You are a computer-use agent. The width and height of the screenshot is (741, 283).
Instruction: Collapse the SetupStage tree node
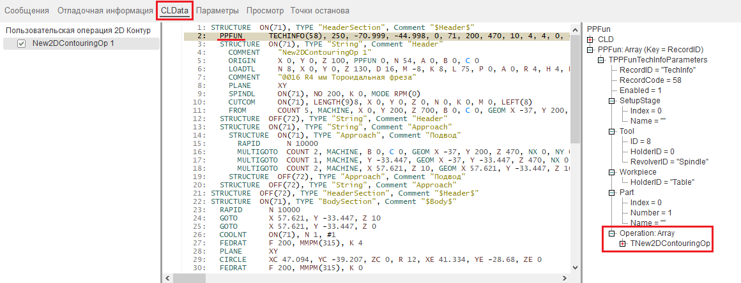[x=611, y=101]
